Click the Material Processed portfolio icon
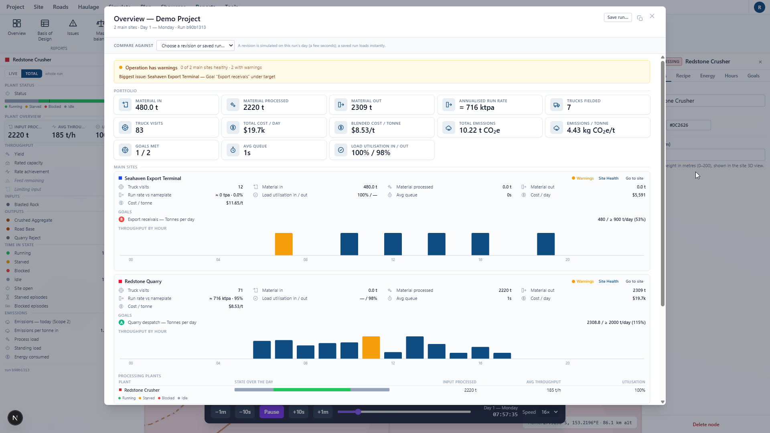This screenshot has width=770, height=433. [x=233, y=105]
